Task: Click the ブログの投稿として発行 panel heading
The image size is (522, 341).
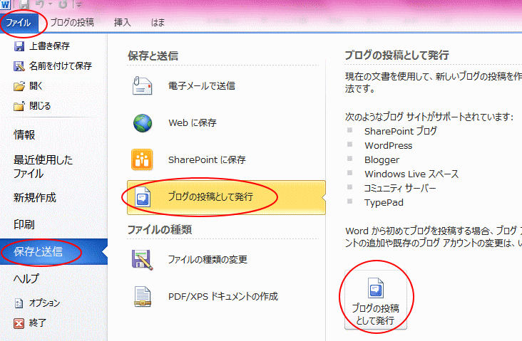Action: click(x=396, y=55)
